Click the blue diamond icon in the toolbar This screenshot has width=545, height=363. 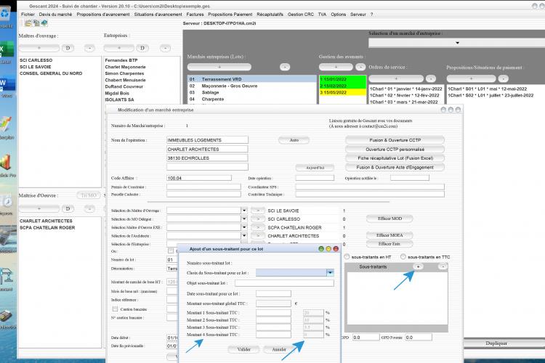(44, 23)
